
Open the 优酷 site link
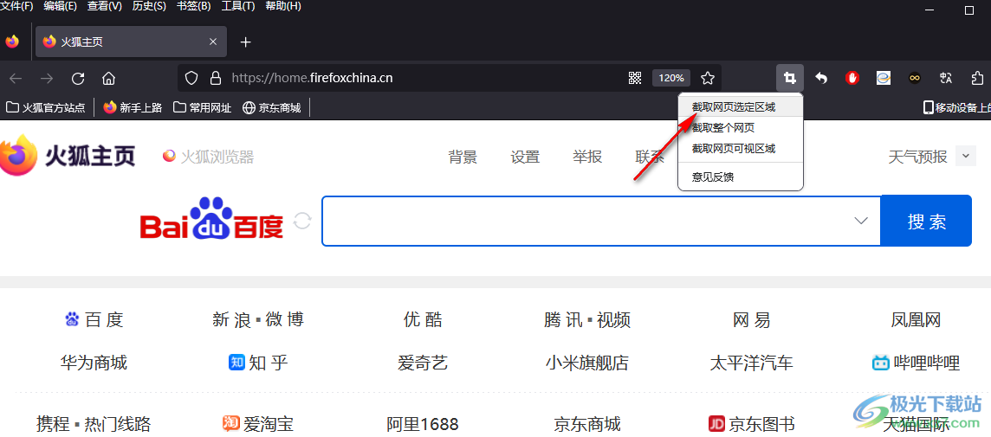pyautogui.click(x=423, y=319)
